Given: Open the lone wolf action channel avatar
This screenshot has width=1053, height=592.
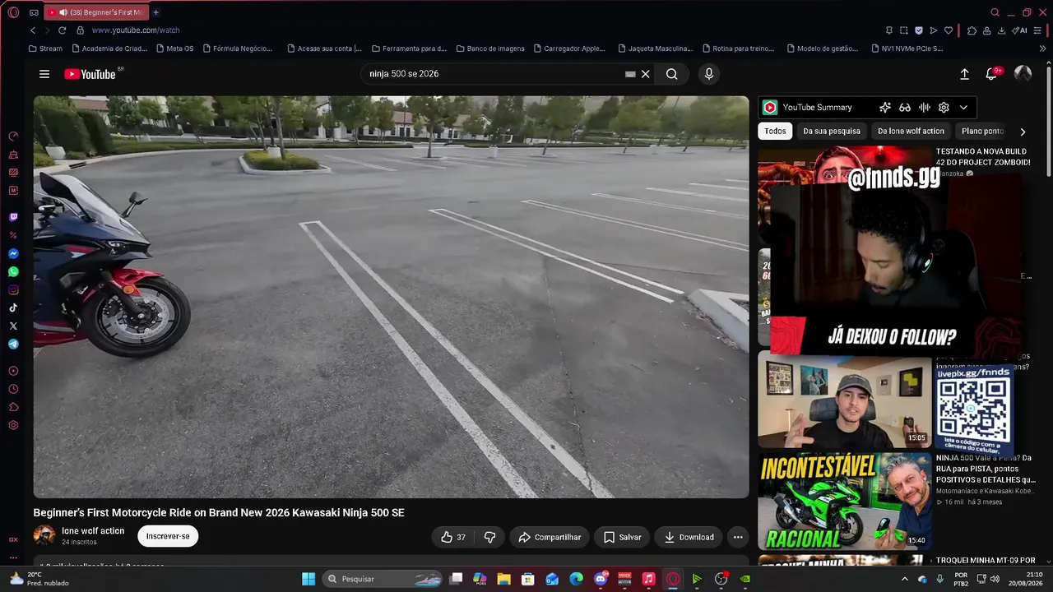Looking at the screenshot, I should (44, 536).
